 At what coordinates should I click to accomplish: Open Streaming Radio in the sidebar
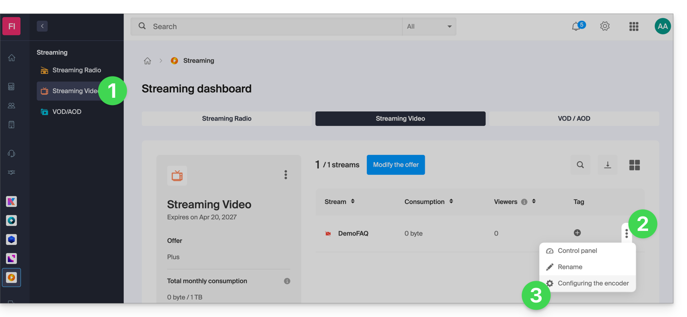(76, 70)
